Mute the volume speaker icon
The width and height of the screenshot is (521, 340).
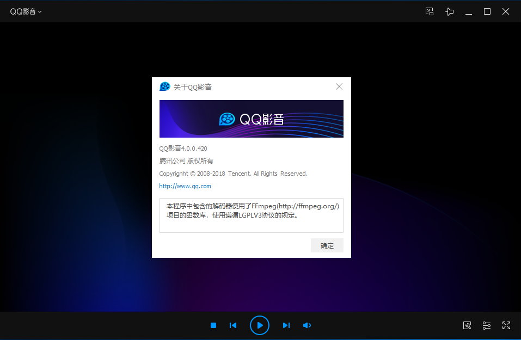coord(307,325)
